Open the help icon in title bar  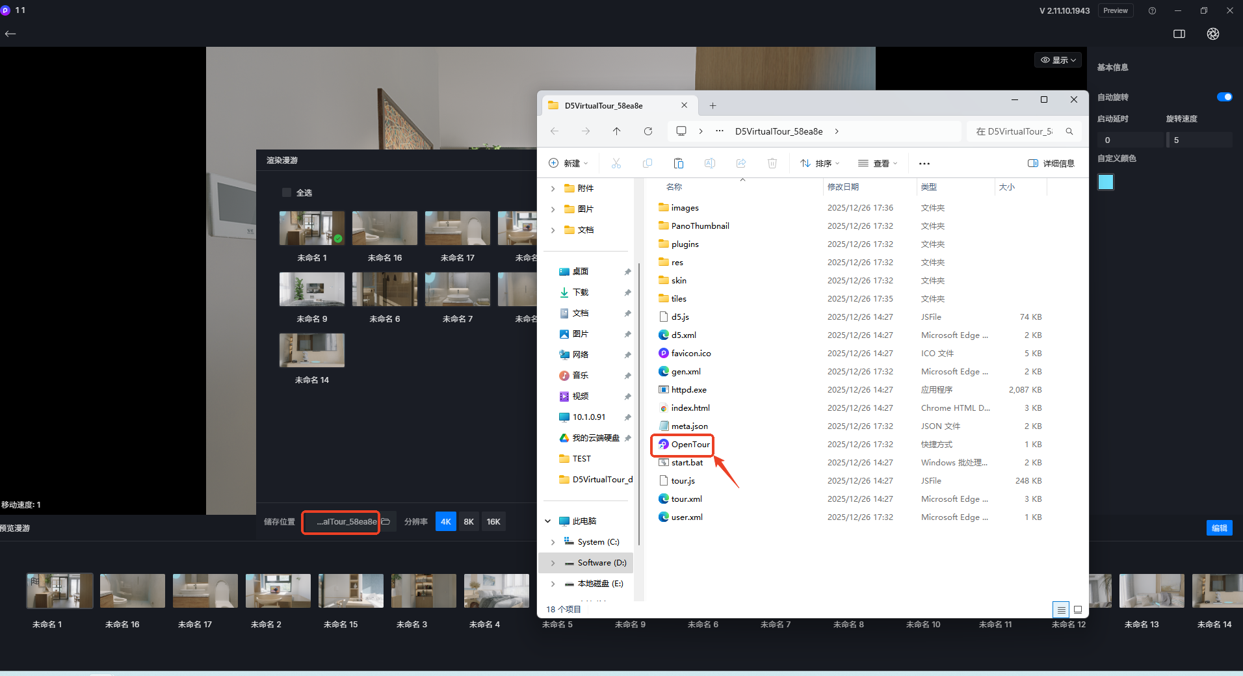click(1152, 10)
